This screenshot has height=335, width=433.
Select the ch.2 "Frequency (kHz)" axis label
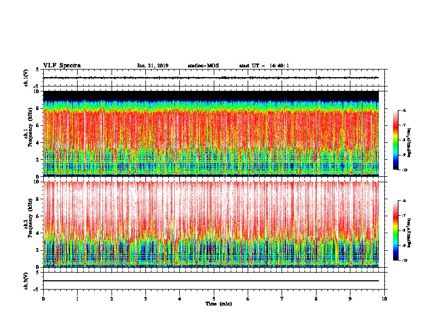[31, 218]
